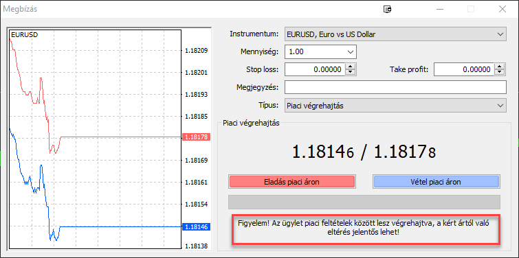This screenshot has height=258, width=519.
Task: Decrease Stop loss with the down arrow
Action: click(x=351, y=72)
